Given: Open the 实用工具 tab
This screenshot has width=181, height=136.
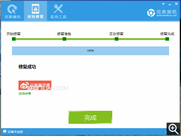Looking at the screenshot, I should (58, 11).
